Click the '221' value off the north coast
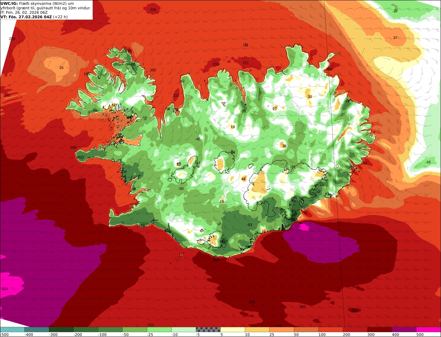 tap(246, 63)
